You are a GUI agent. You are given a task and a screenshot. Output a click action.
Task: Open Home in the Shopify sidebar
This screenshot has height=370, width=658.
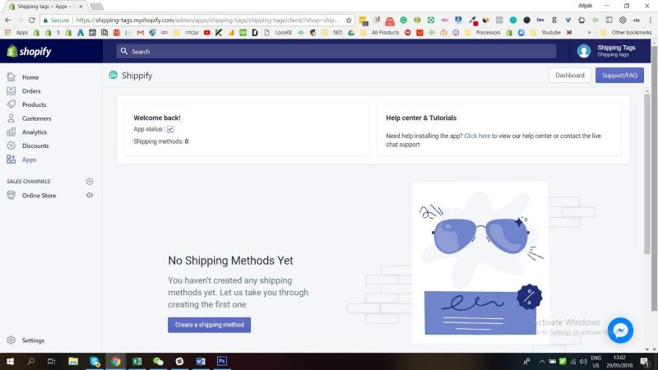[30, 77]
